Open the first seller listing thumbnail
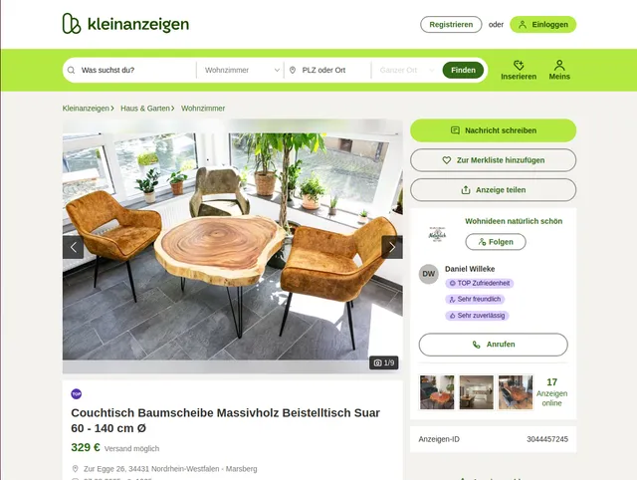637x480 pixels. 437,392
